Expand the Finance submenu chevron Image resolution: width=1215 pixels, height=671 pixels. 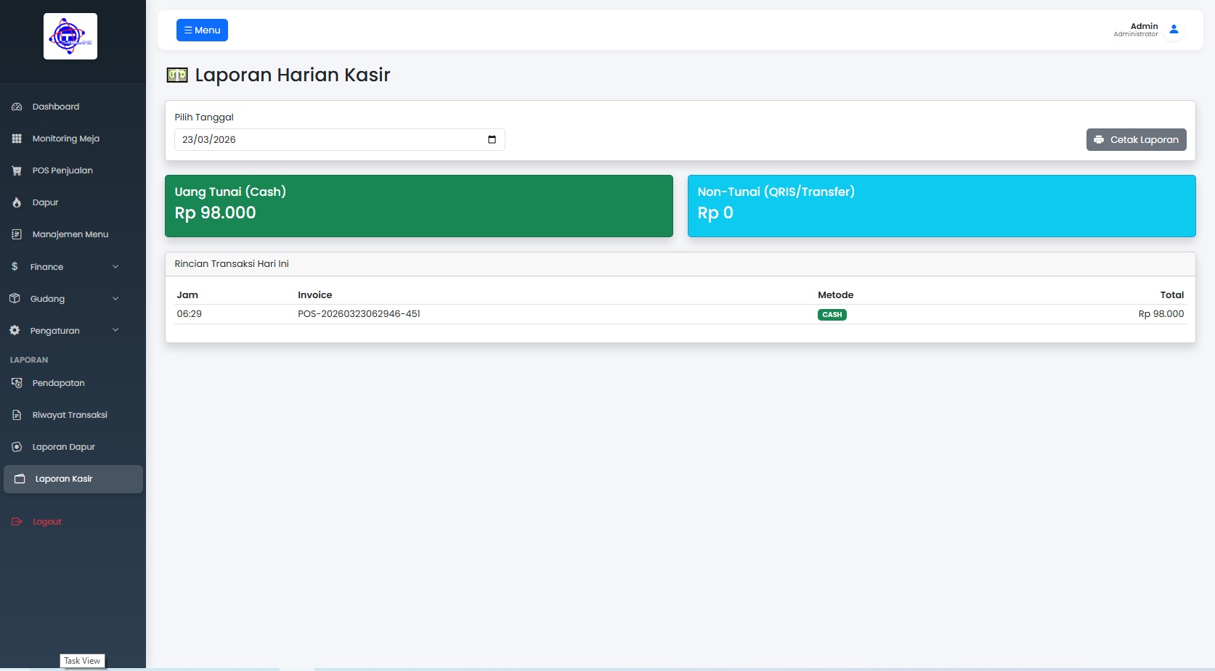pyautogui.click(x=115, y=266)
